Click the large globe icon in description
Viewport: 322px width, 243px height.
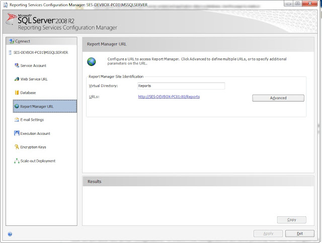(x=92, y=61)
